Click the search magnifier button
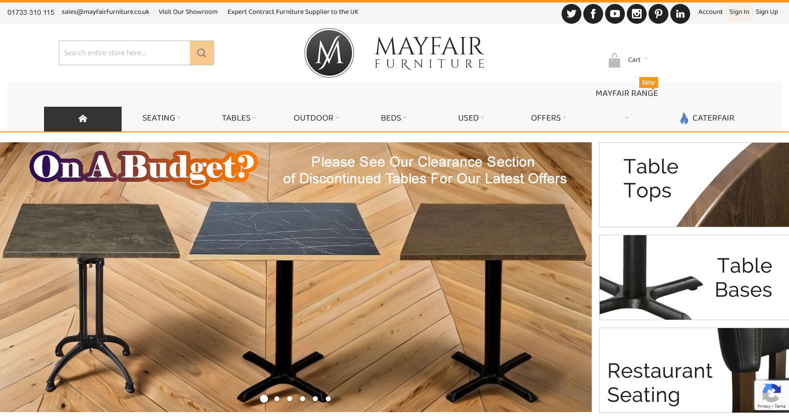The width and height of the screenshot is (789, 417). [202, 53]
